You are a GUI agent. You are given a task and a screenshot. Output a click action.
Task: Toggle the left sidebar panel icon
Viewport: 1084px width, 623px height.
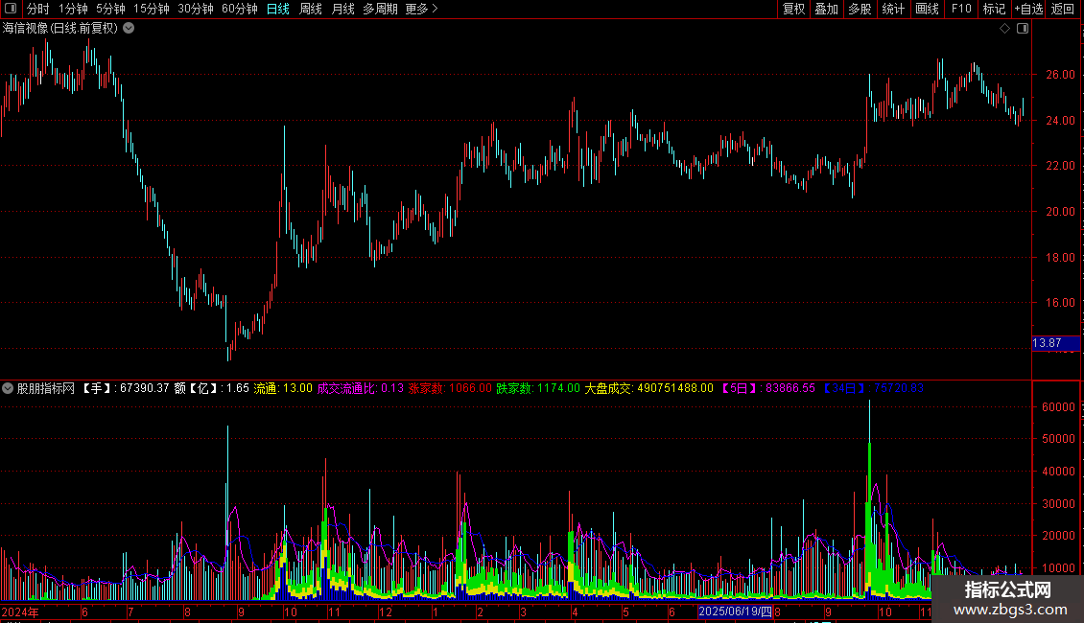[11, 9]
